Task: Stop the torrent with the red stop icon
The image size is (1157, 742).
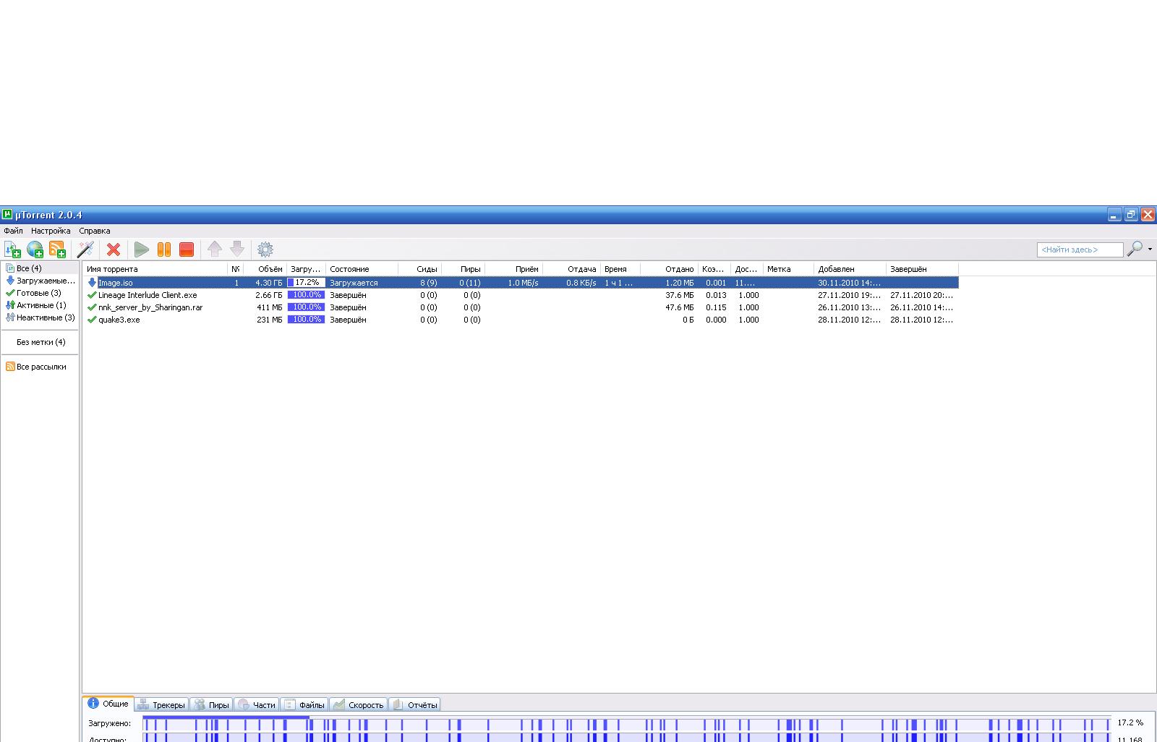Action: coord(187,250)
